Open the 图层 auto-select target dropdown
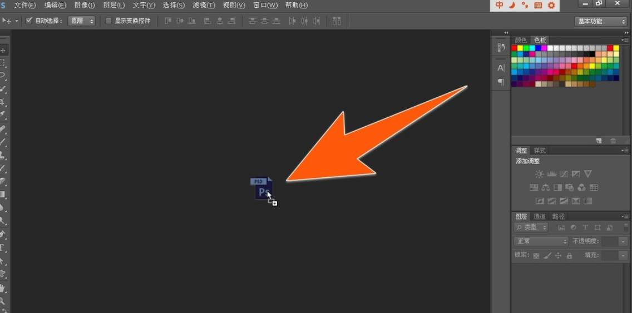Screen dimensions: 632x313 81,21
